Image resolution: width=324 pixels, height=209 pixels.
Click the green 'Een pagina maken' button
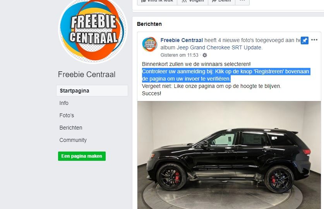coord(82,156)
